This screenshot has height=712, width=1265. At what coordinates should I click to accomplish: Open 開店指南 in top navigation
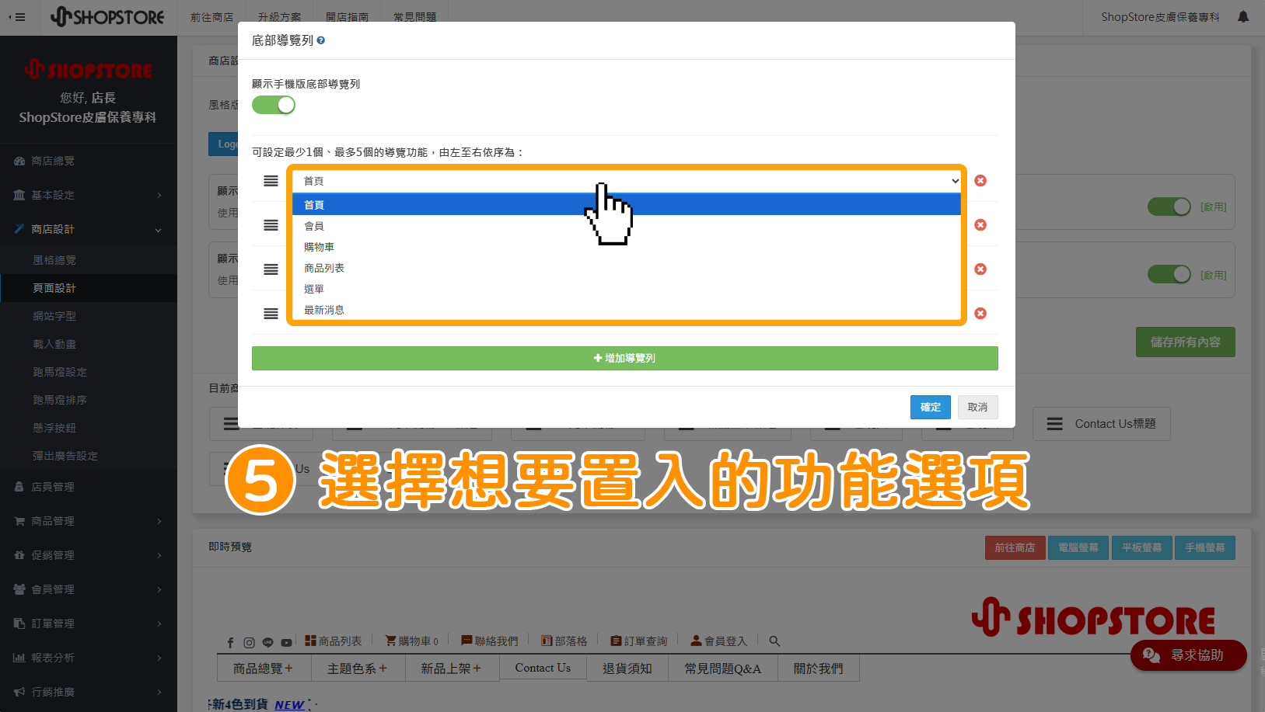347,17
